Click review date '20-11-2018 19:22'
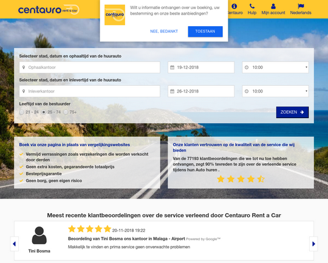Viewport: 328px width, 263px height. [x=129, y=231]
